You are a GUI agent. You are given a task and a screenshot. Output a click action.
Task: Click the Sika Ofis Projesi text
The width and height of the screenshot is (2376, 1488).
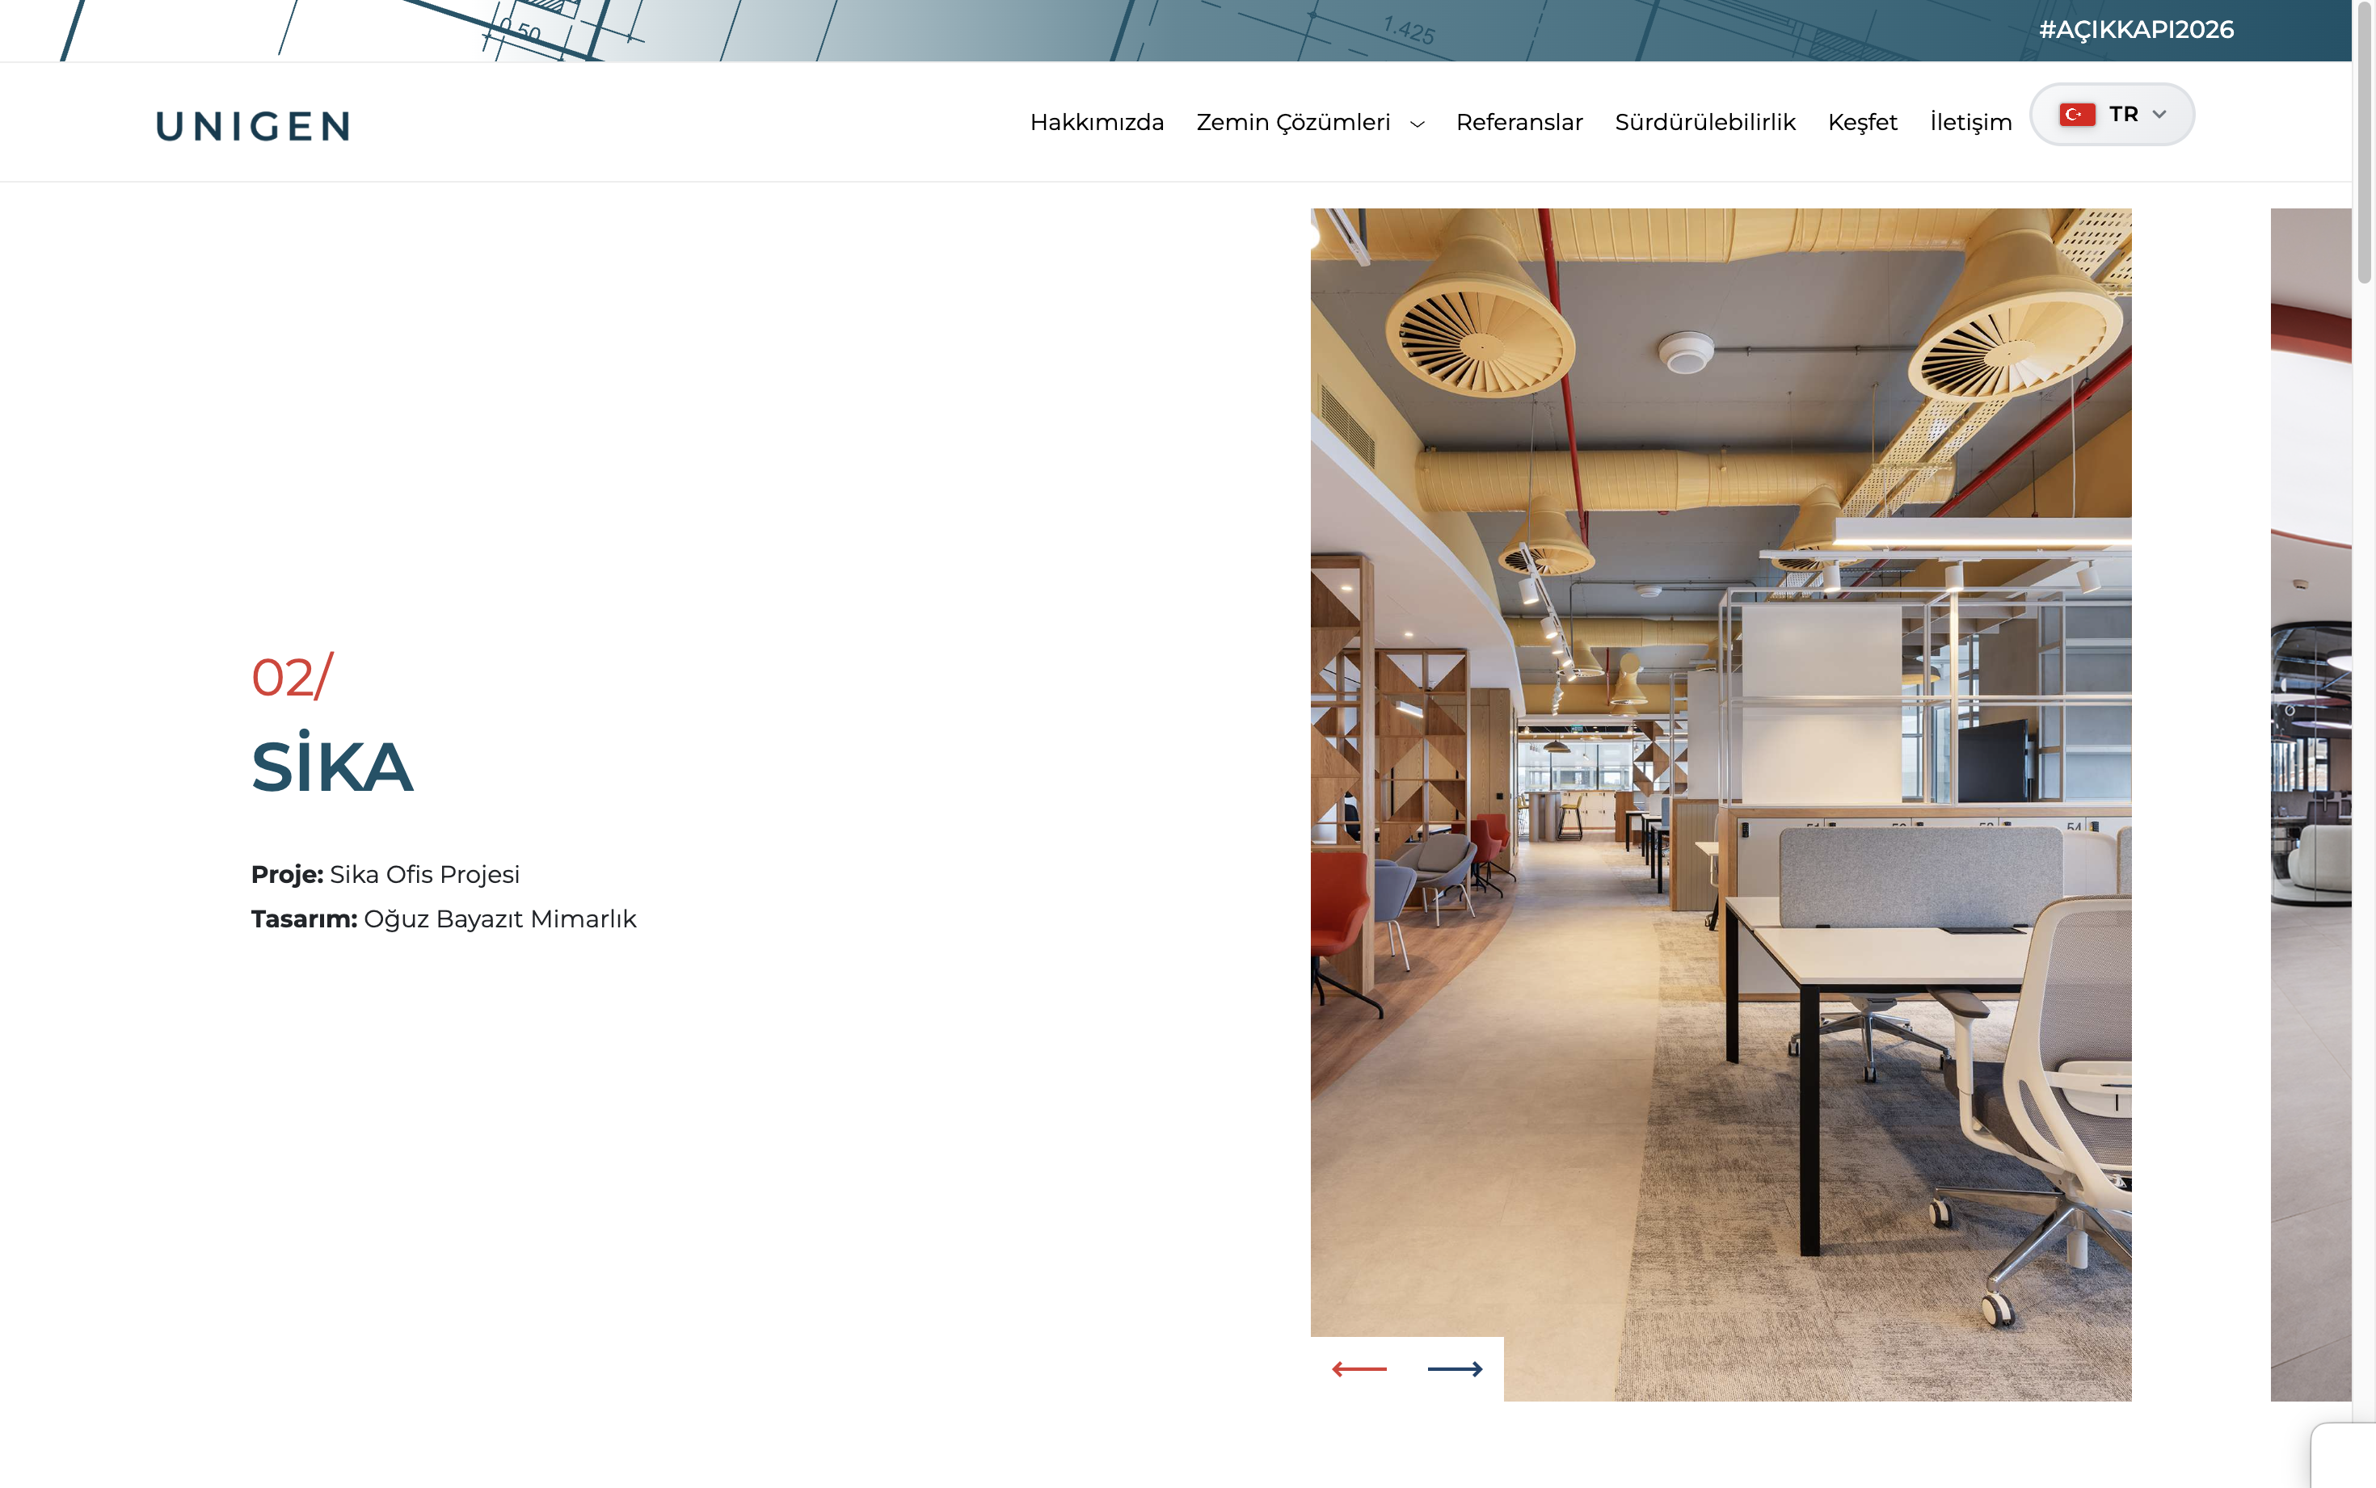click(424, 874)
